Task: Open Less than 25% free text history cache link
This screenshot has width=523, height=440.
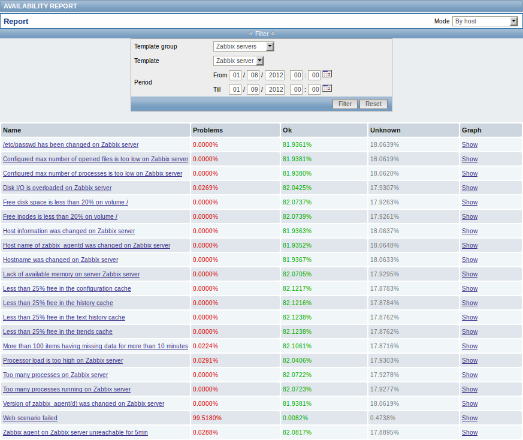Action: pos(64,317)
